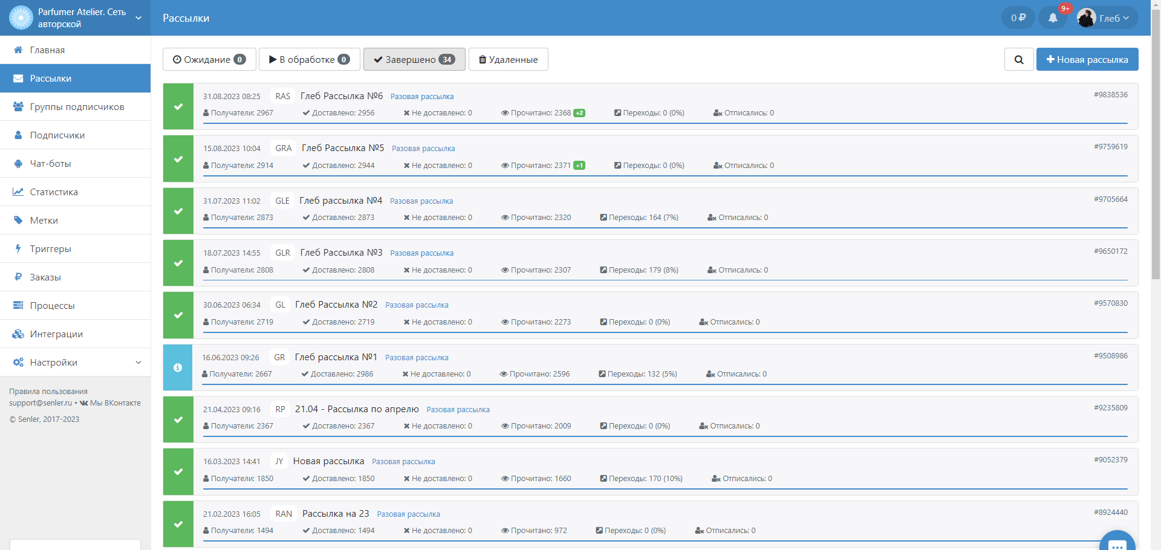This screenshot has width=1161, height=550.
Task: Open Мы ВКонтакте link
Action: pyautogui.click(x=110, y=403)
